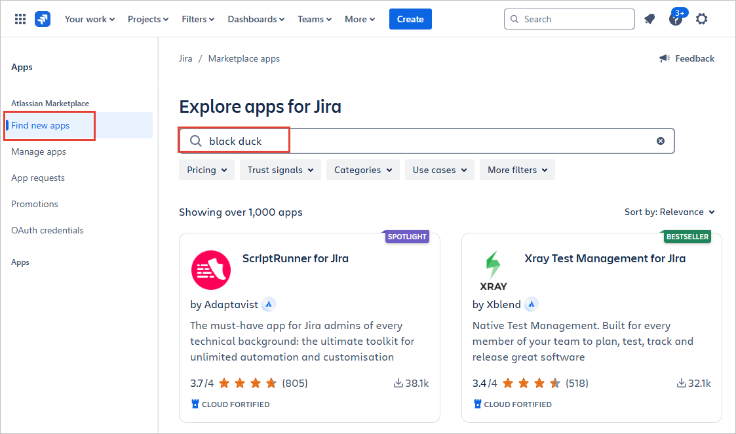Clear the black duck search text
Viewport: 736px width, 434px height.
[x=661, y=141]
